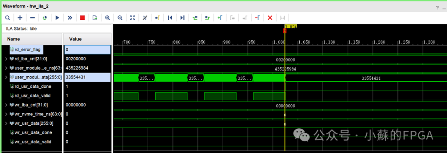Click the red trigger marker
This screenshot has width=447, height=153.
click(x=285, y=31)
